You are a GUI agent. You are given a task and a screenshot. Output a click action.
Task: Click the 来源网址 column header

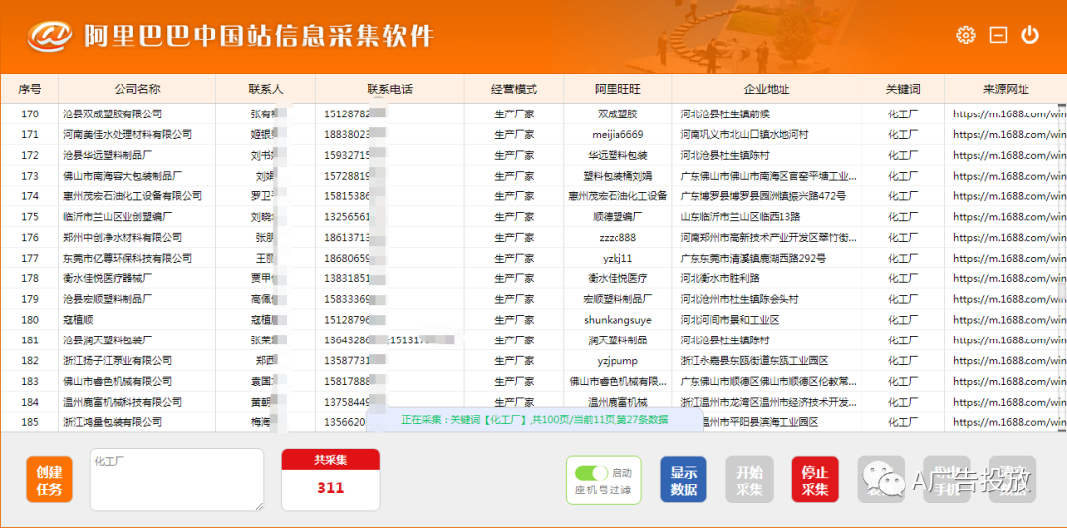[x=1006, y=89]
